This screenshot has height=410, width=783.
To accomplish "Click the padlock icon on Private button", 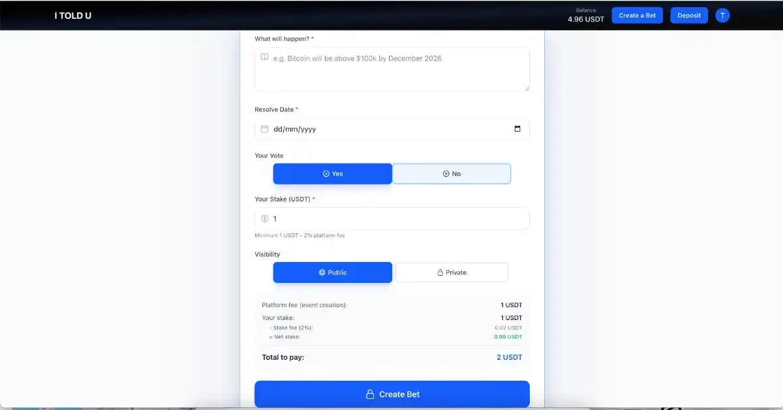I will [x=440, y=272].
